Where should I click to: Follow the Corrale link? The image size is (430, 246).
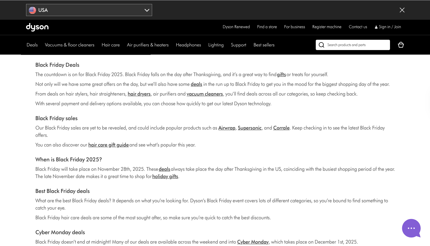coord(282,128)
